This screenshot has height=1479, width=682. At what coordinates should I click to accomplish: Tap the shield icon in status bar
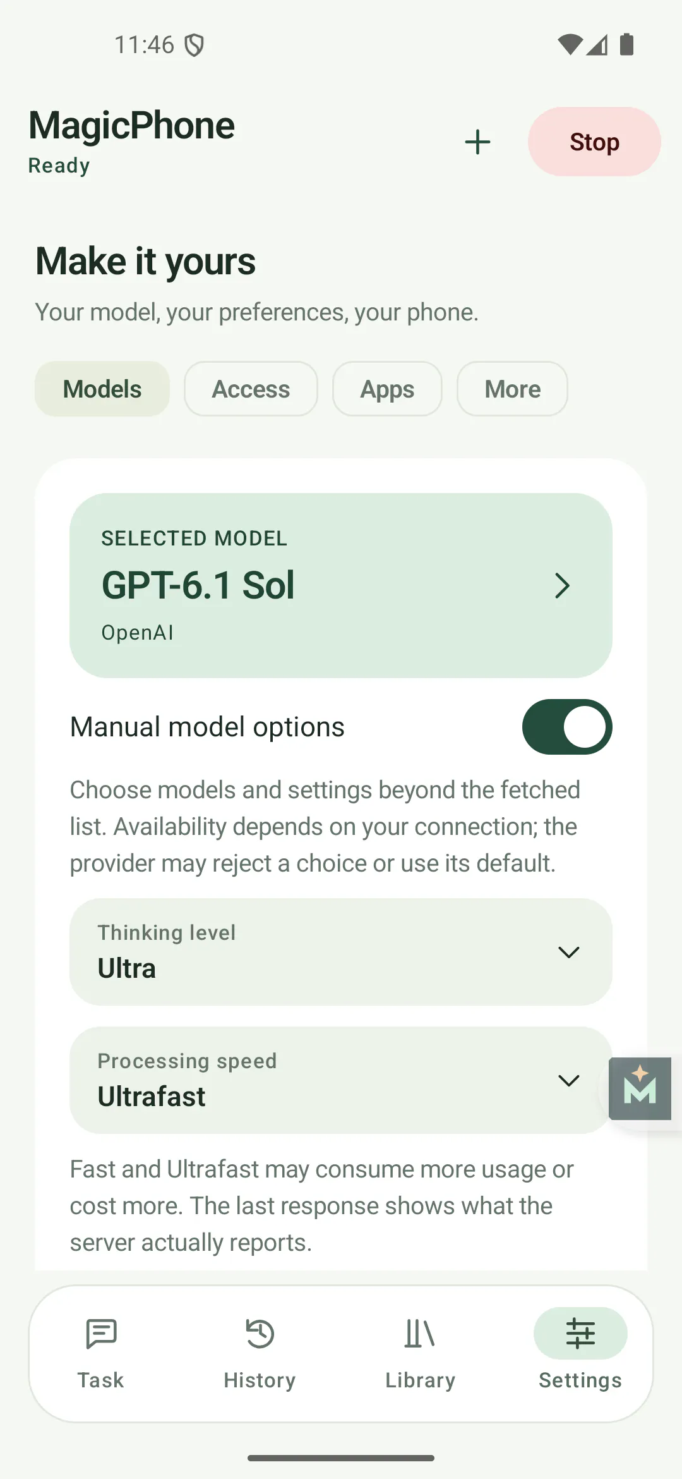click(x=194, y=45)
